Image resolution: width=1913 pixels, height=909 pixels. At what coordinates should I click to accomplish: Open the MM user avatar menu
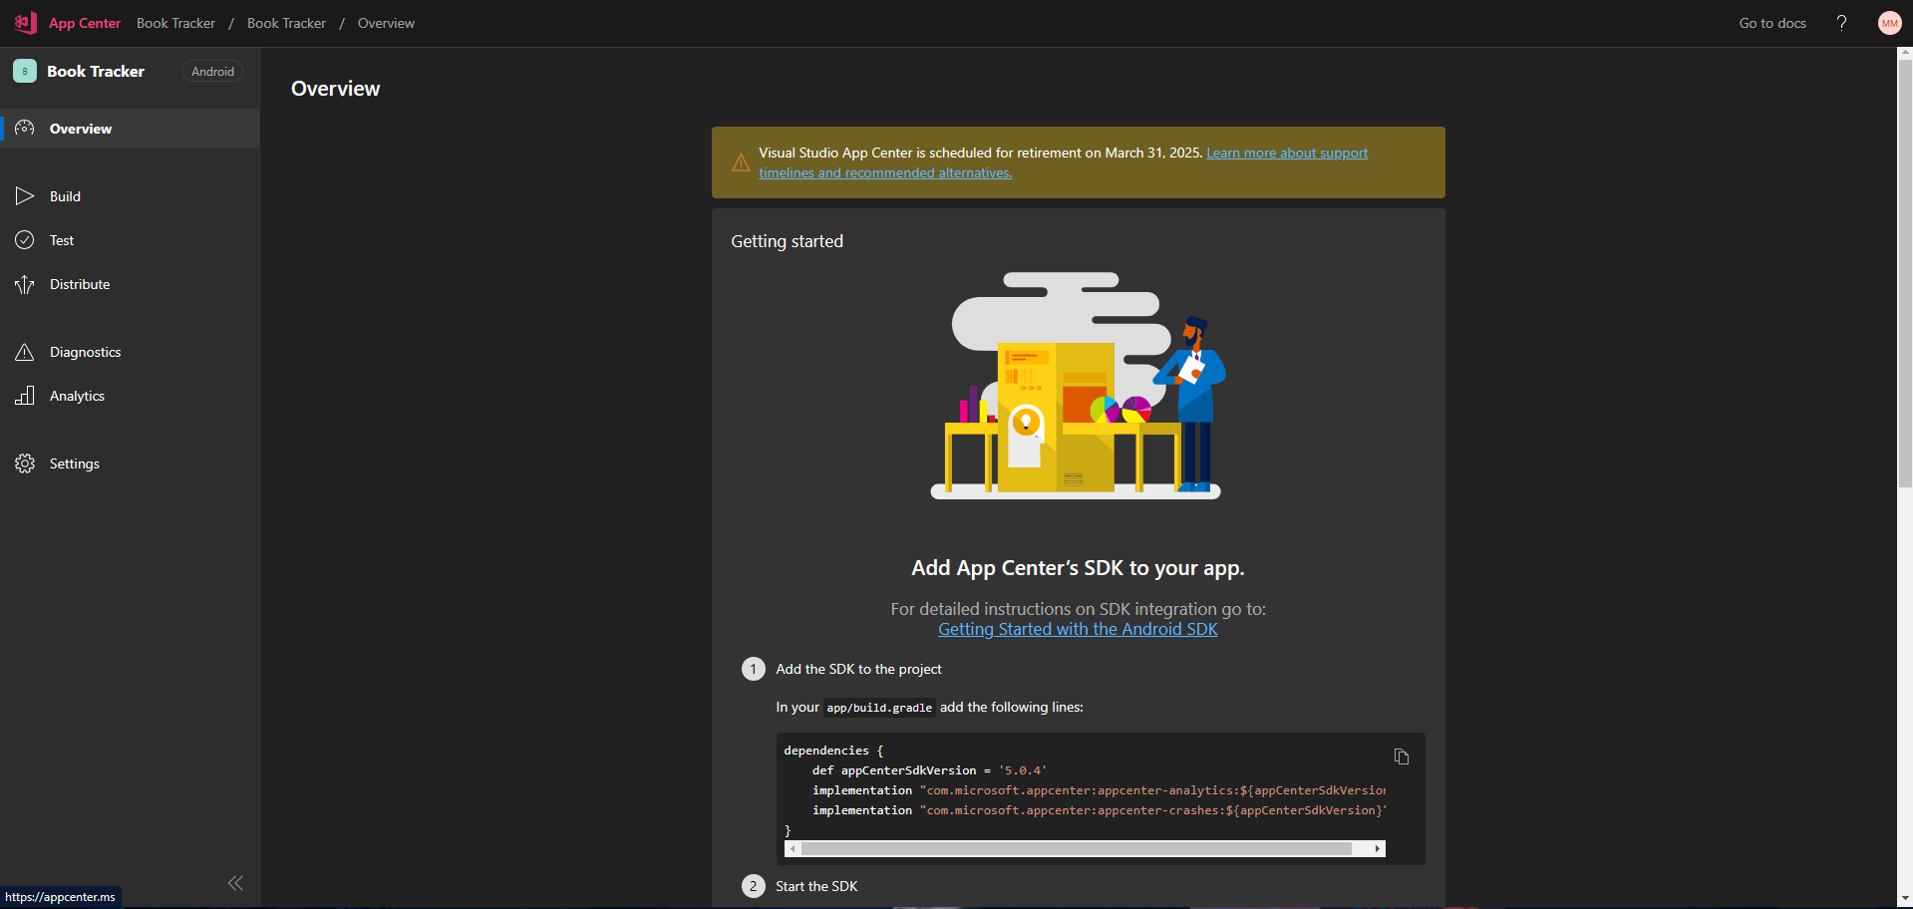tap(1889, 23)
